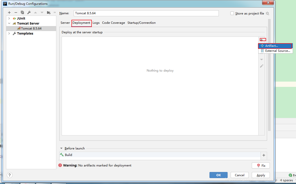Create new folder icon in left toolbar
296x184 pixels.
pos(49,13)
